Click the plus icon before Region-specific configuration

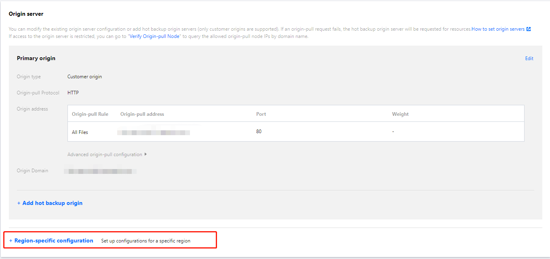pos(11,241)
